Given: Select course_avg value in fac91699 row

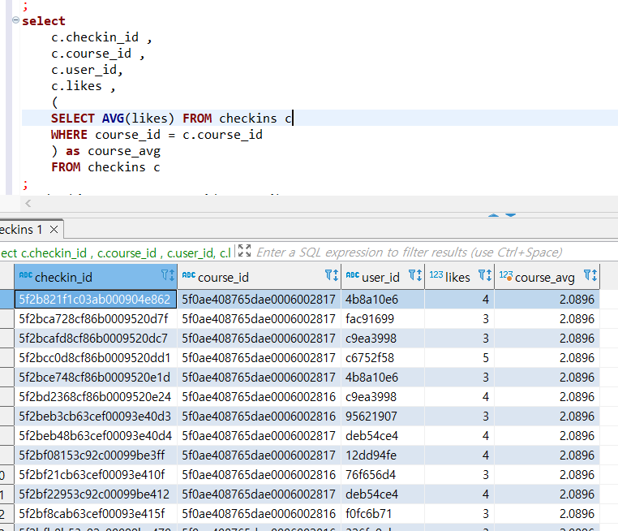Looking at the screenshot, I should pyautogui.click(x=547, y=319).
